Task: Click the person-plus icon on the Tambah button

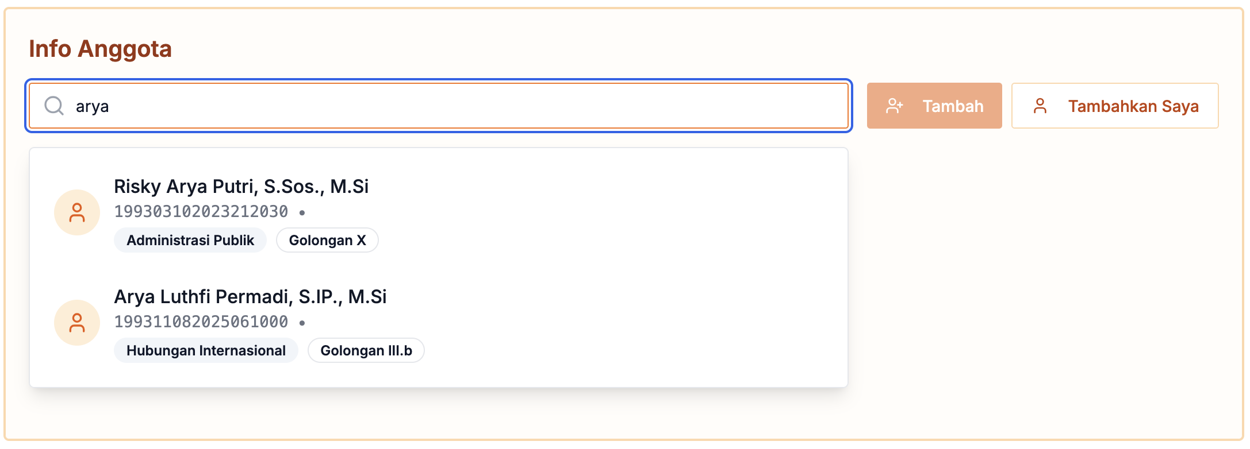Action: coord(895,105)
